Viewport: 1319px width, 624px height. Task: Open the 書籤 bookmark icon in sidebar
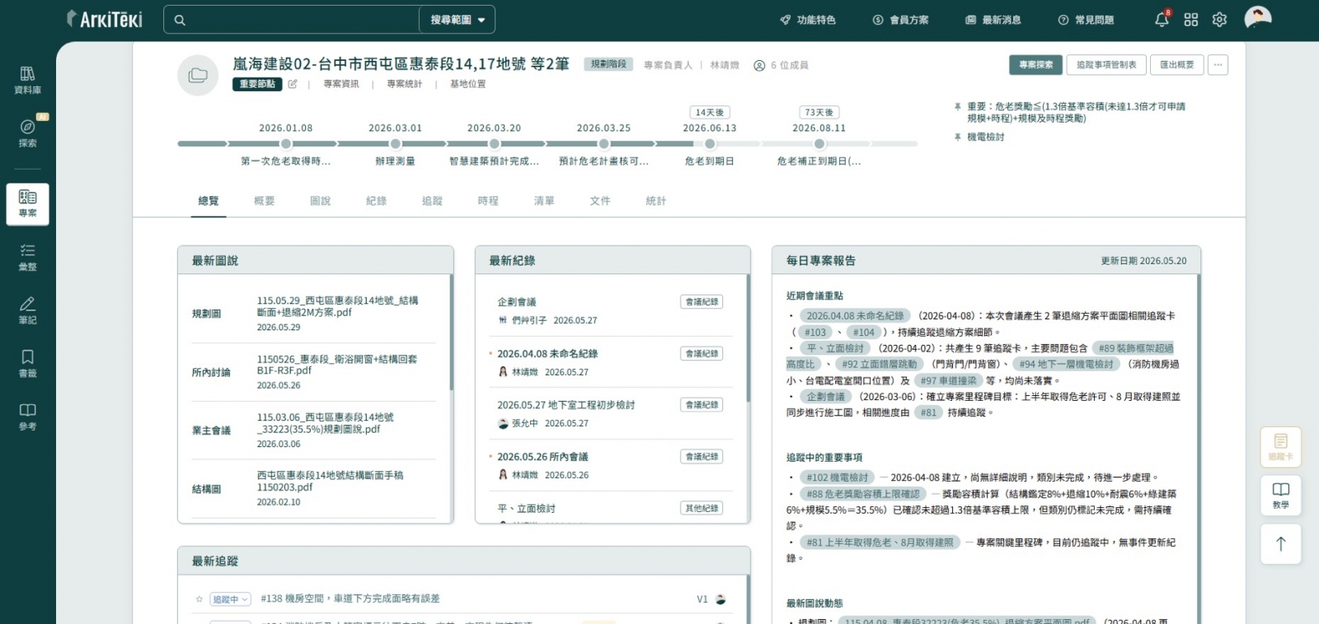coord(27,363)
